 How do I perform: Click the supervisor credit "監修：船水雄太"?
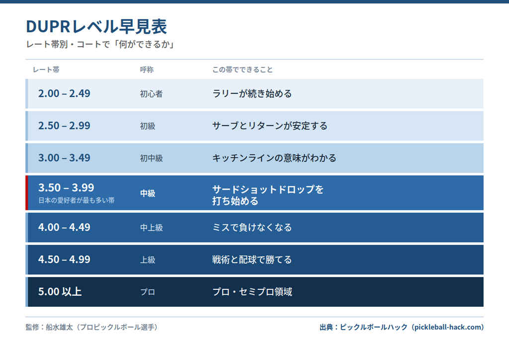(49, 327)
